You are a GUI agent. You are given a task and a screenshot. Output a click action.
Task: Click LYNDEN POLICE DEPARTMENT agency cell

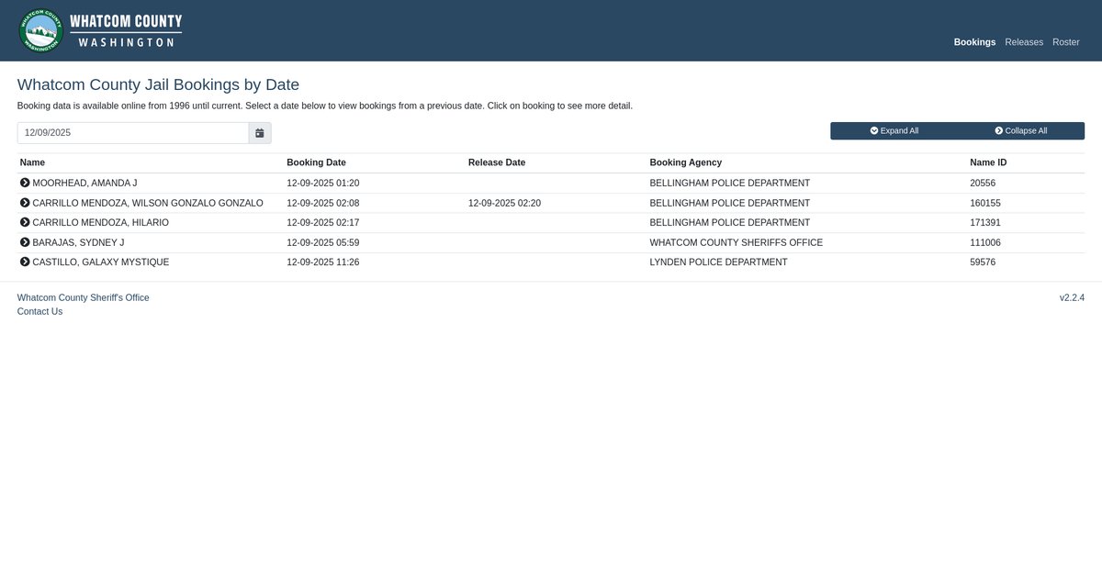[x=718, y=262]
